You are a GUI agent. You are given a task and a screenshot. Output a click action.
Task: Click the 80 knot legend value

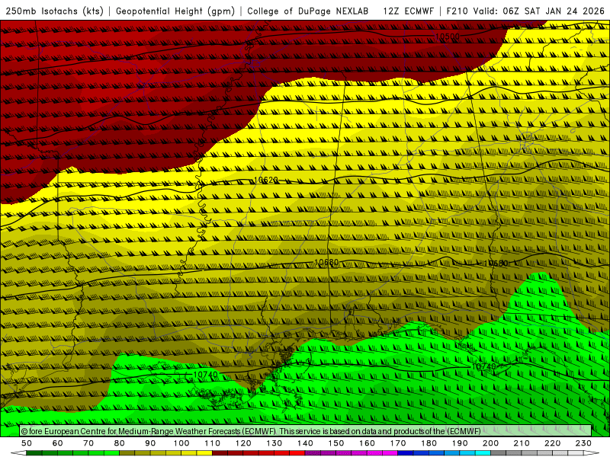click(120, 443)
